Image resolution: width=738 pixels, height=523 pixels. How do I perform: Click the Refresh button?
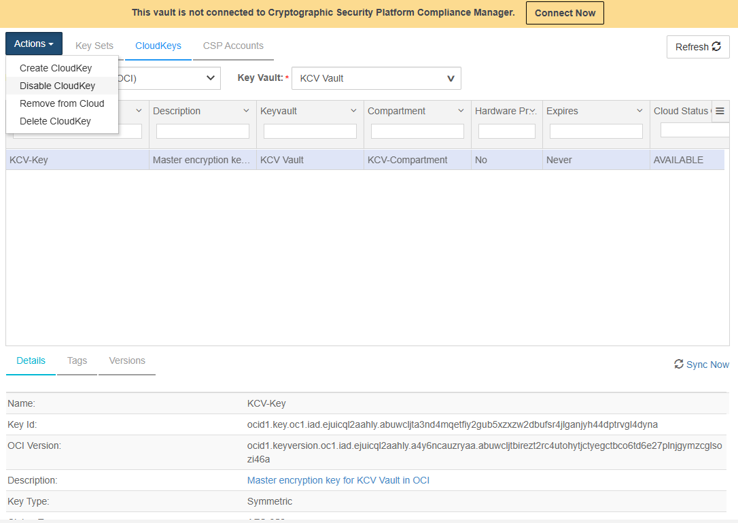697,47
